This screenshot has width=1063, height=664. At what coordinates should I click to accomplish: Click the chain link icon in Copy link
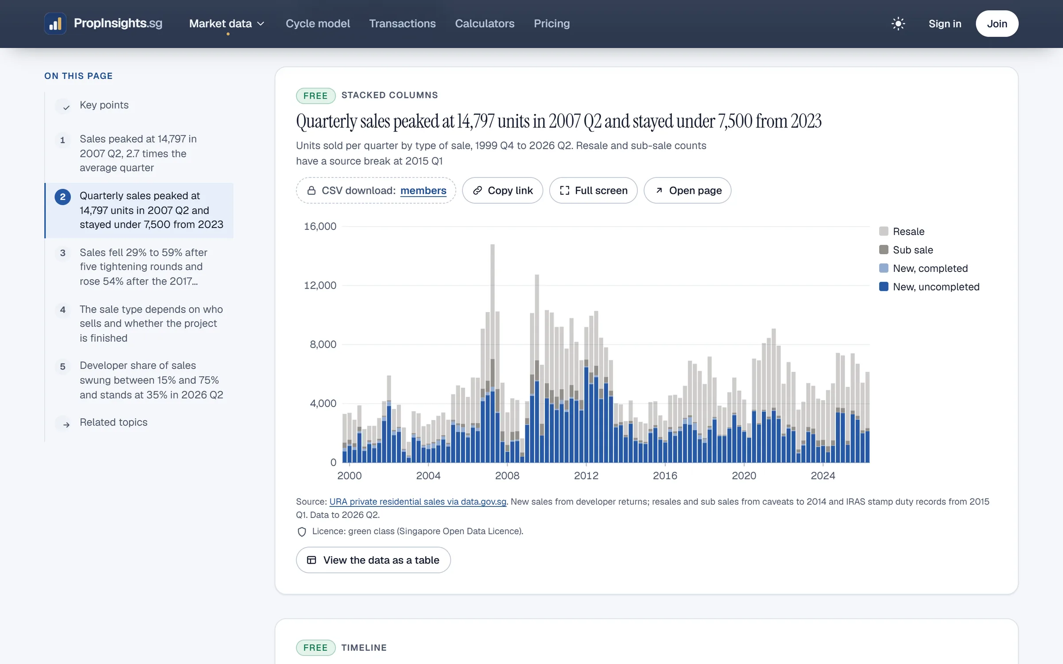tap(477, 190)
